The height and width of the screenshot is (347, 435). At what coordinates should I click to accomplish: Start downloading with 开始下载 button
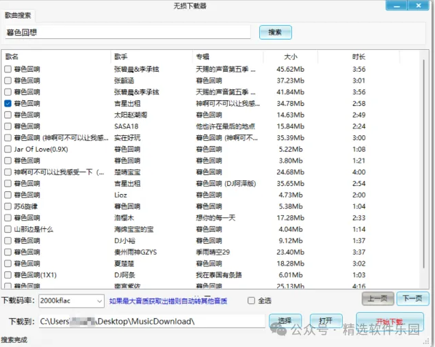click(390, 321)
